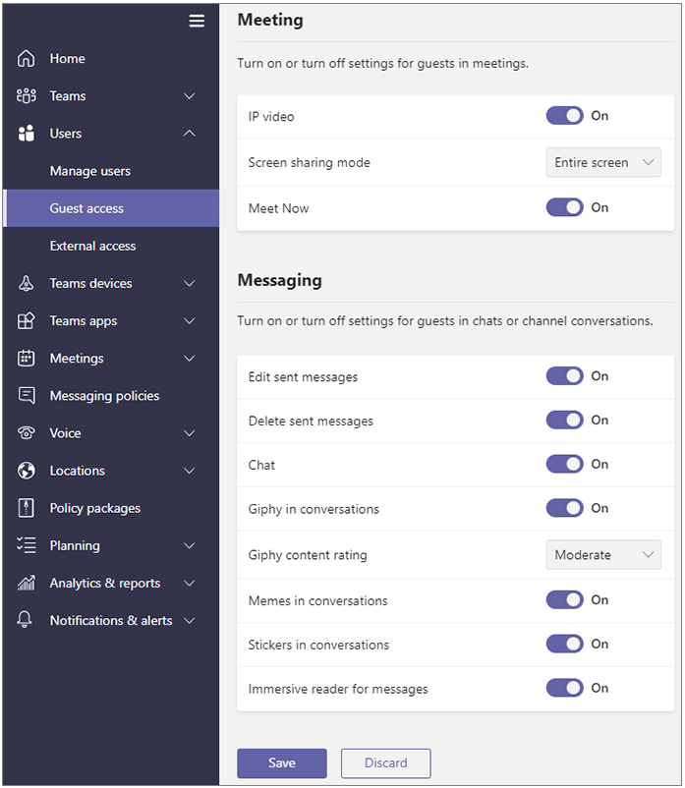The height and width of the screenshot is (788, 685).
Task: Click the Meetings calendar icon
Action: point(27,359)
